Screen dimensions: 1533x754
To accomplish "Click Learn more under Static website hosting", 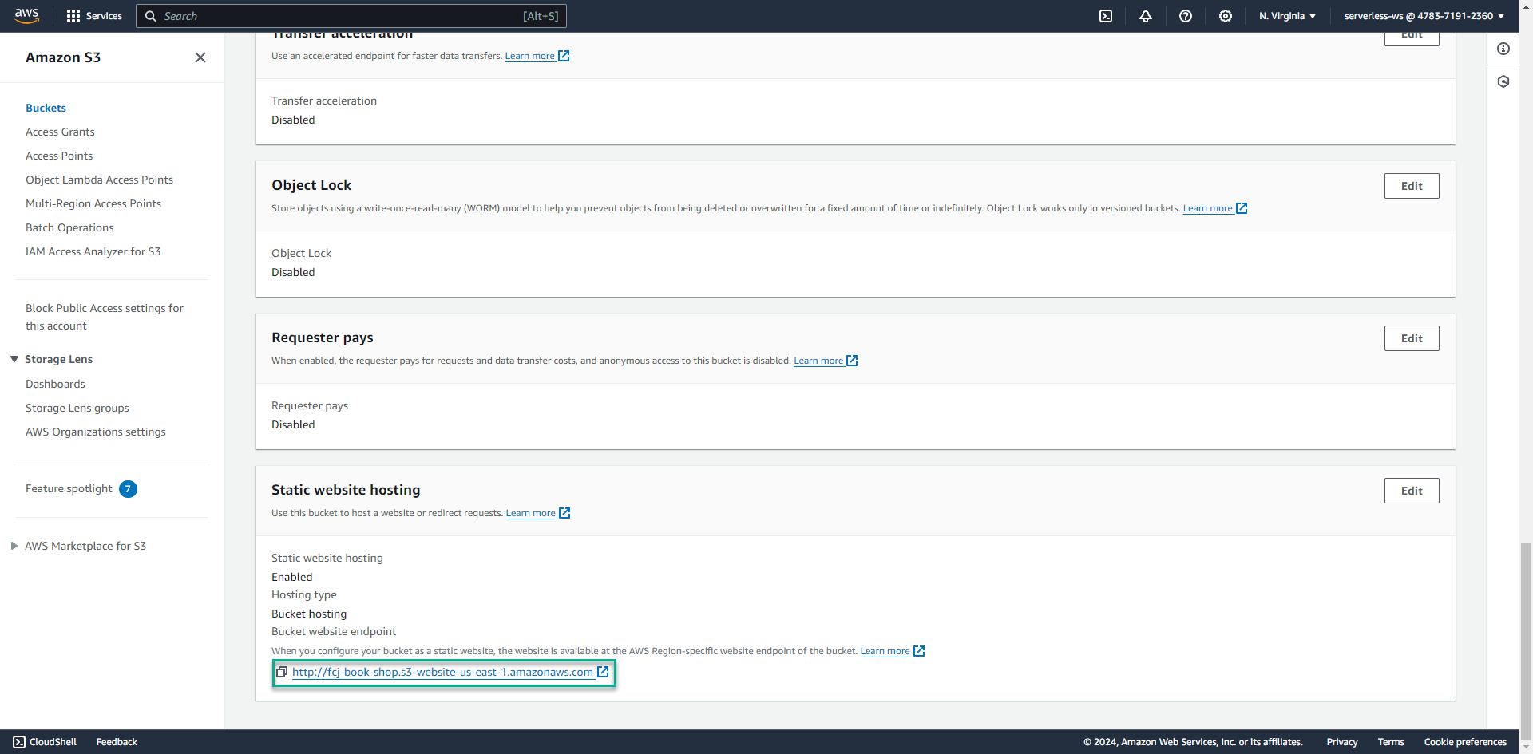I will [530, 513].
